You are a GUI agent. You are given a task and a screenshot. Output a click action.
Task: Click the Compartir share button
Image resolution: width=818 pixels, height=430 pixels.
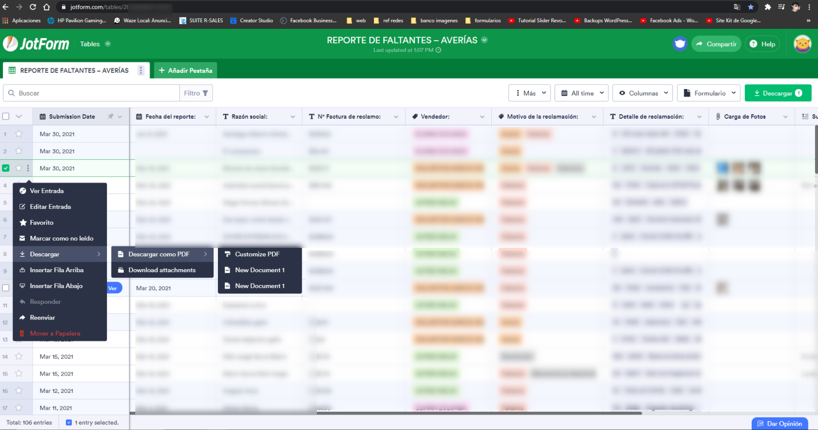click(716, 44)
